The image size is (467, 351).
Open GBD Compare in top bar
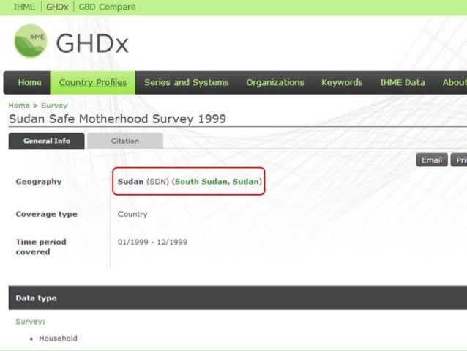(x=107, y=7)
